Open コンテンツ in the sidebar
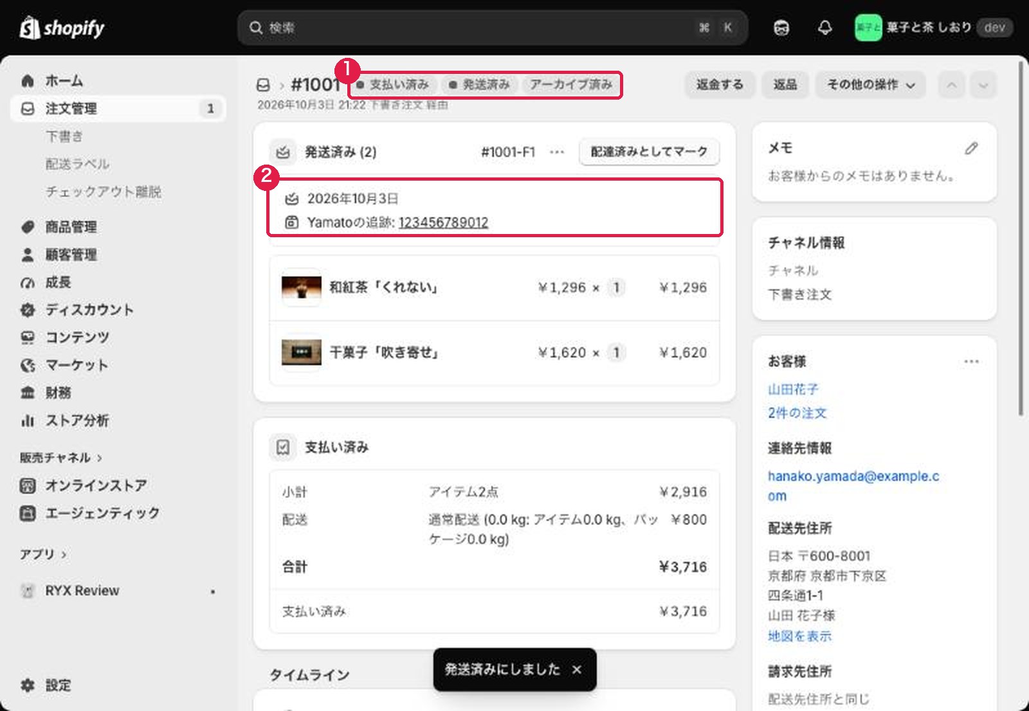1029x711 pixels. click(x=118, y=337)
